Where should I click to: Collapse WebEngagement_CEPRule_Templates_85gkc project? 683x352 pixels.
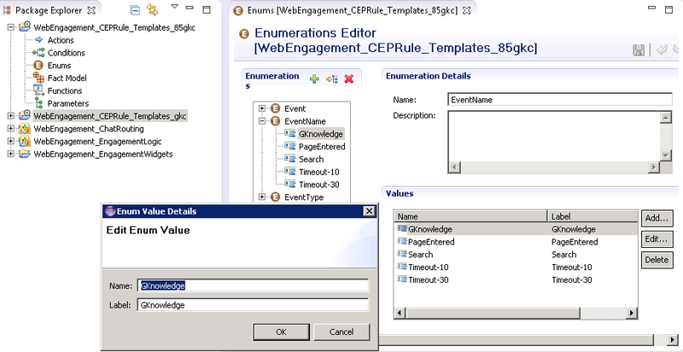[x=11, y=27]
